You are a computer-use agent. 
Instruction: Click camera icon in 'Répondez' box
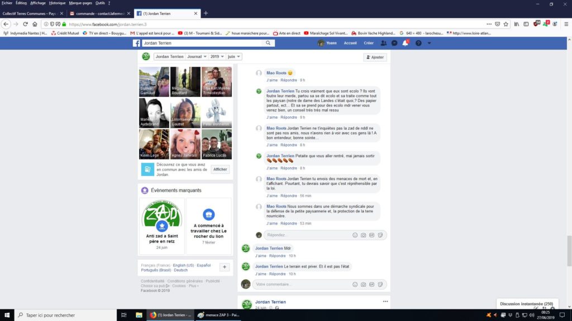click(363, 235)
